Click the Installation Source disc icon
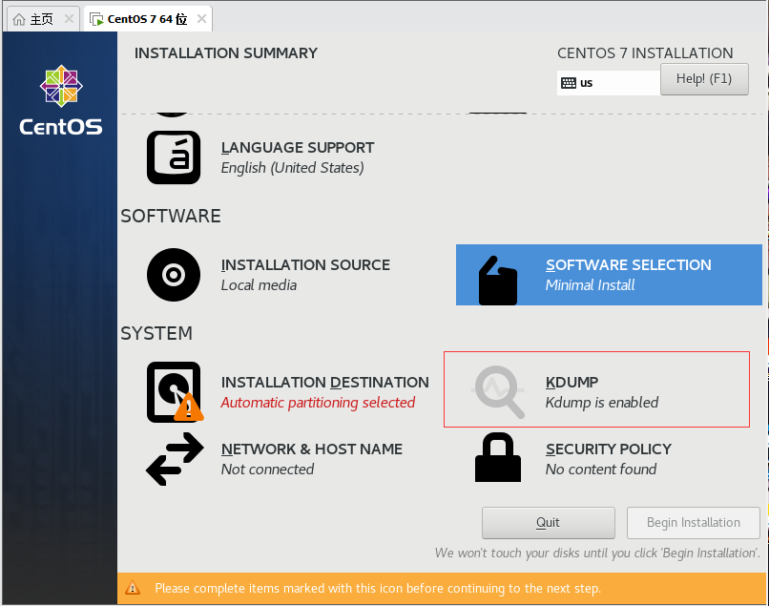 (x=174, y=275)
